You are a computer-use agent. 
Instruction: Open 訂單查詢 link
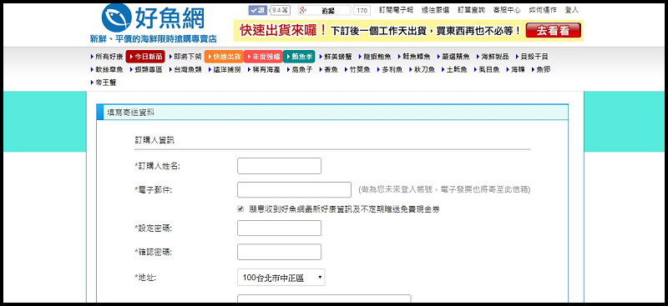(x=471, y=10)
